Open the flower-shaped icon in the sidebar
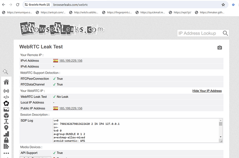 click(6, 103)
